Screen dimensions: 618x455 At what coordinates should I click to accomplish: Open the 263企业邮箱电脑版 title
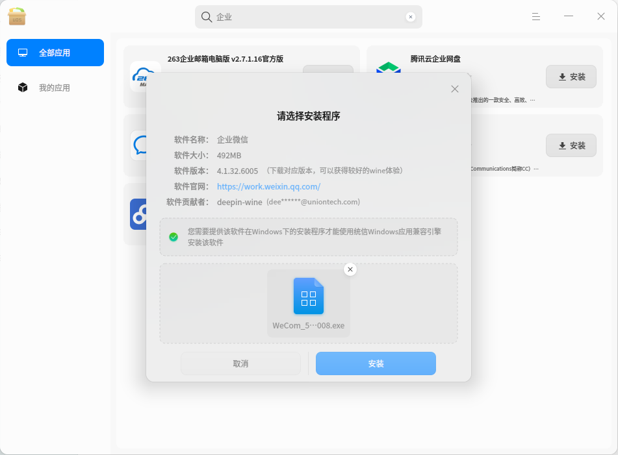point(225,59)
